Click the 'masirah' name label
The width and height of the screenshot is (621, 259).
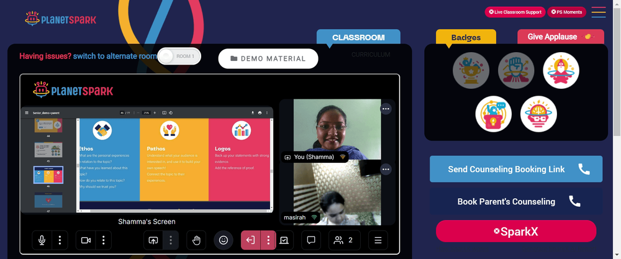point(294,217)
